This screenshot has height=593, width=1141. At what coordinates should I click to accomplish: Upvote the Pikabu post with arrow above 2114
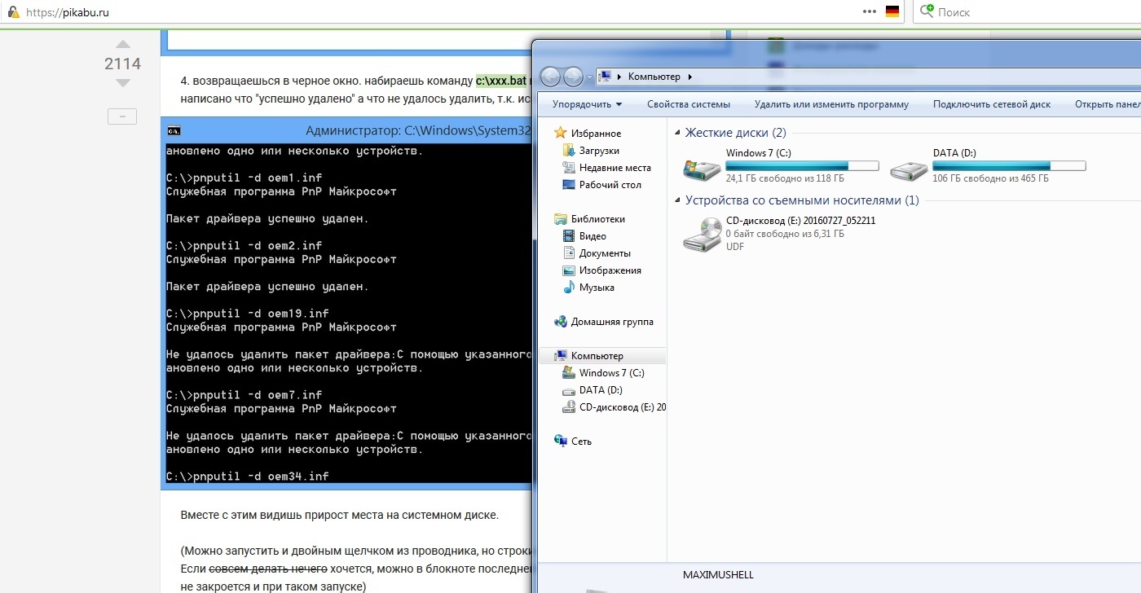[122, 45]
